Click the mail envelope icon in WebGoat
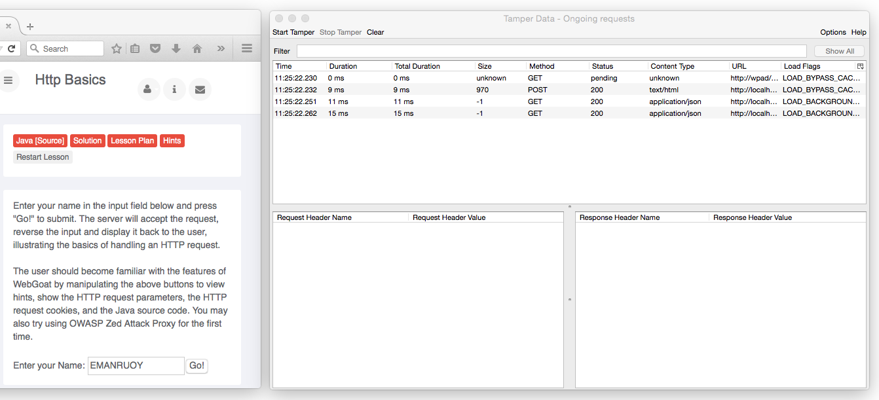The height and width of the screenshot is (400, 879). coord(200,90)
